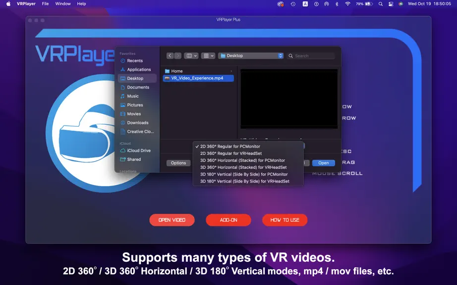The image size is (457, 285).
Task: Click the back navigation arrow
Action: click(x=170, y=56)
